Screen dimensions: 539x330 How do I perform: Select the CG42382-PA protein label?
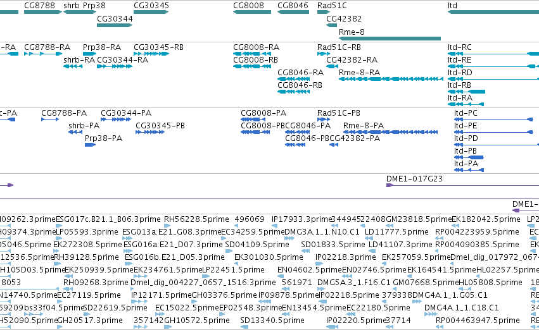355,138
